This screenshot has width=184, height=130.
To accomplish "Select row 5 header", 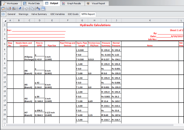I will [x=5, y=44].
